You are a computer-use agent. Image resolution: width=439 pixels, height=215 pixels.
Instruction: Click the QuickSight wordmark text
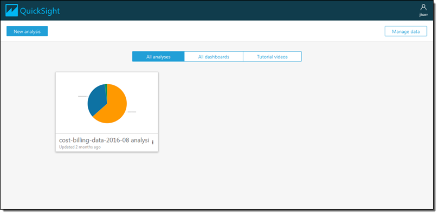click(40, 11)
